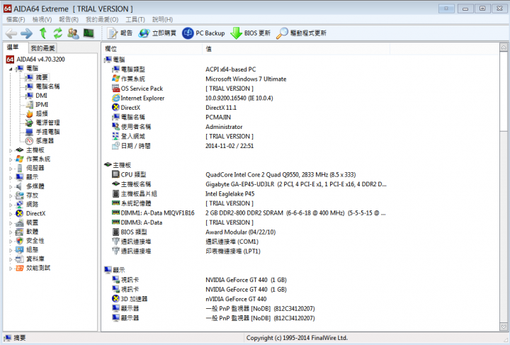This screenshot has width=510, height=345.
Task: Open the 檔案(F) menu
Action: pyautogui.click(x=16, y=20)
